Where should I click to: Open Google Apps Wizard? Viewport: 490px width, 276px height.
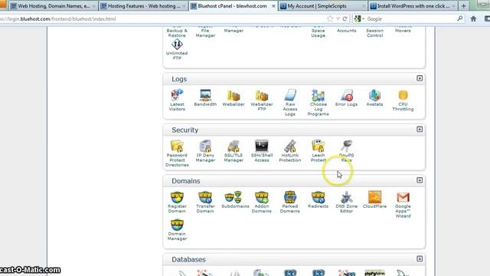pyautogui.click(x=403, y=205)
